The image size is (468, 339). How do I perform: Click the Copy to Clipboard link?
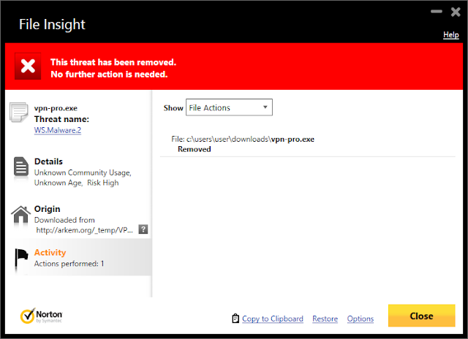(x=273, y=319)
